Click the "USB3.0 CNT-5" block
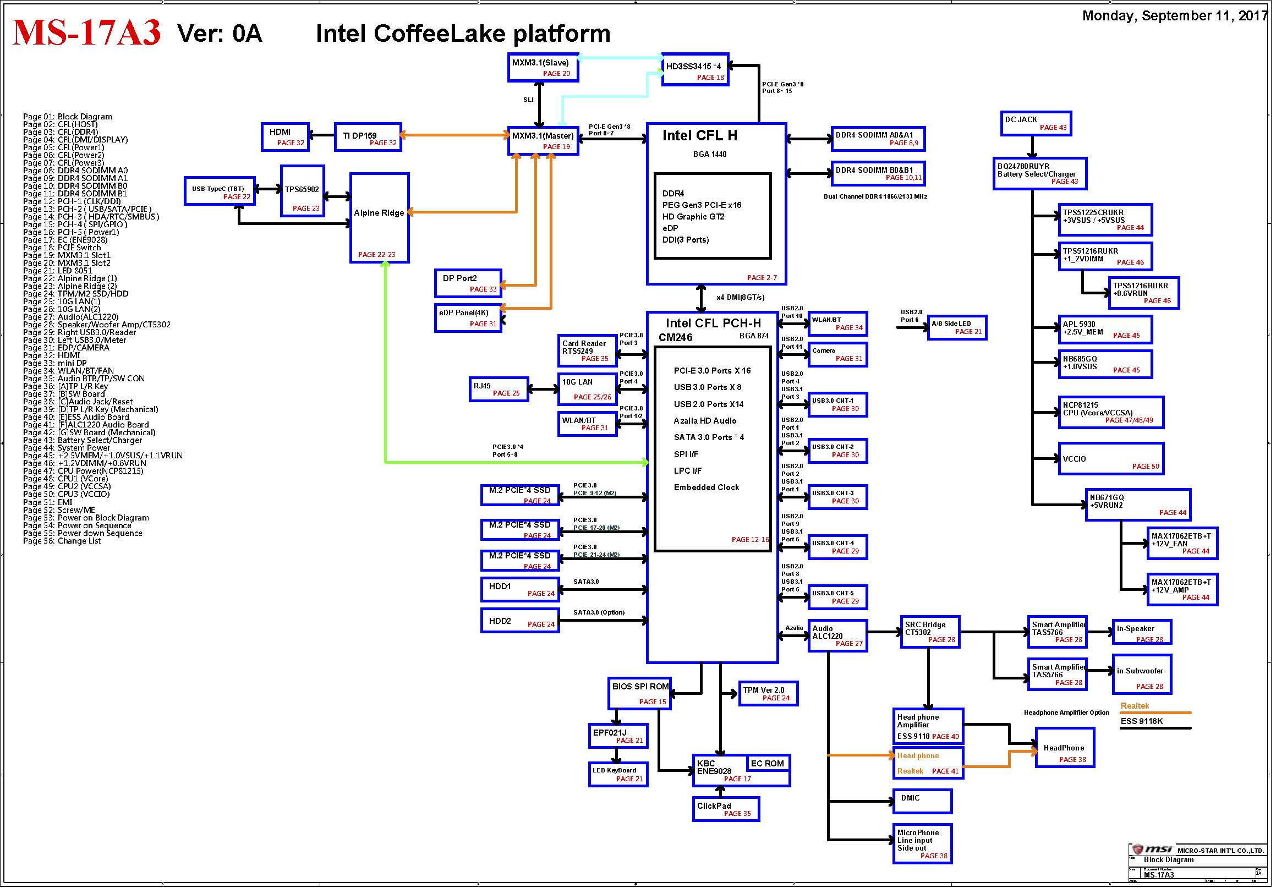1287x888 pixels. coord(837,597)
